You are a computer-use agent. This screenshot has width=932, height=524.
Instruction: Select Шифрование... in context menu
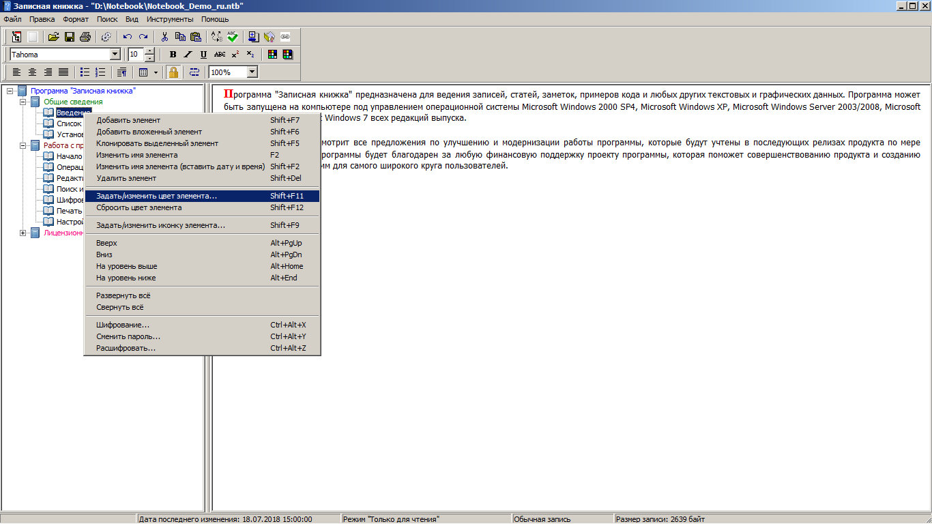pos(123,325)
